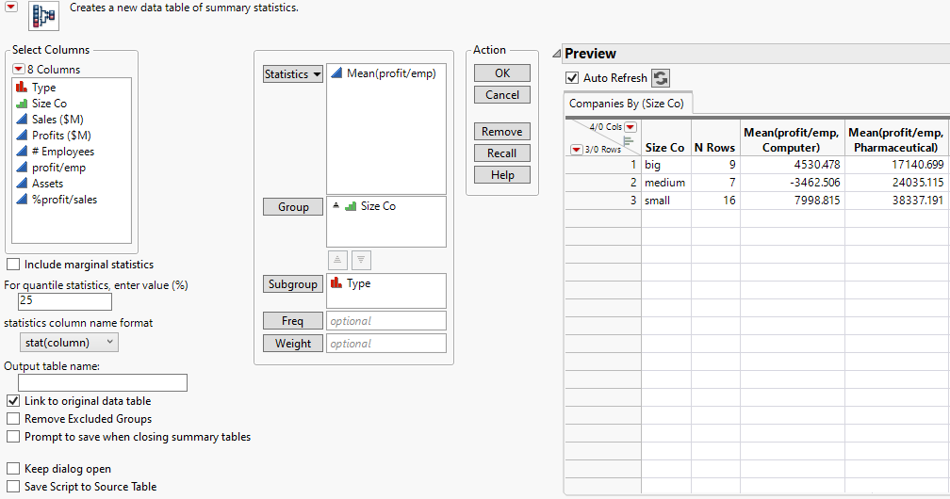Click the 7998.815 value cell
950x499 pixels.
click(x=792, y=201)
